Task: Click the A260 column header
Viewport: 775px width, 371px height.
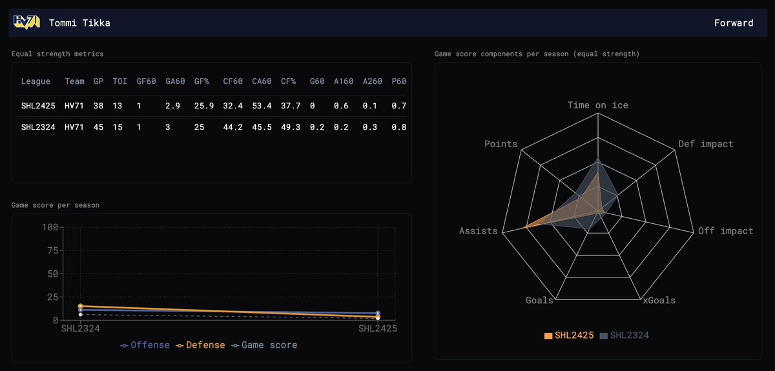Action: click(x=373, y=81)
